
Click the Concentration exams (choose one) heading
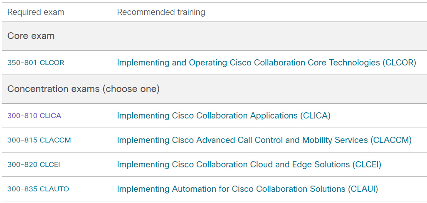click(83, 89)
